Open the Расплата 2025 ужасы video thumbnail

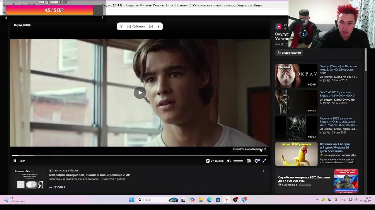tap(296, 128)
